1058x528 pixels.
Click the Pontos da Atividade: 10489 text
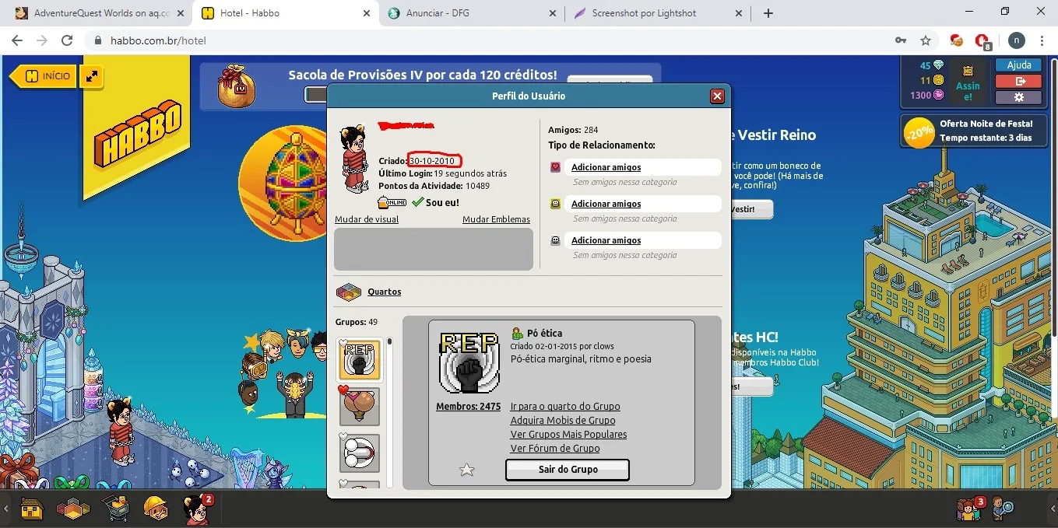[434, 186]
